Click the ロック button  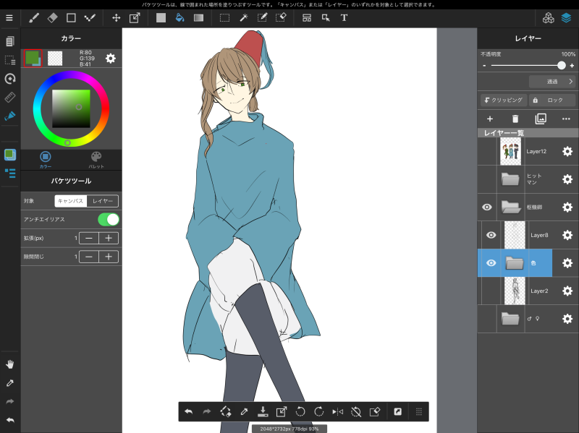(552, 100)
